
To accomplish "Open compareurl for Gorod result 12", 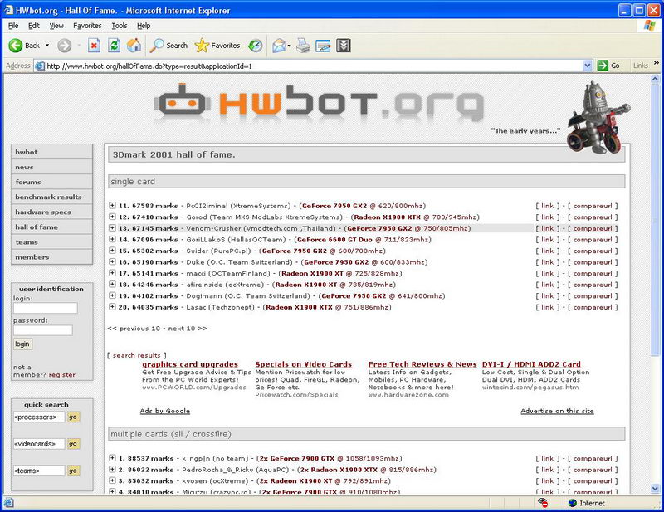I will pyautogui.click(x=593, y=217).
